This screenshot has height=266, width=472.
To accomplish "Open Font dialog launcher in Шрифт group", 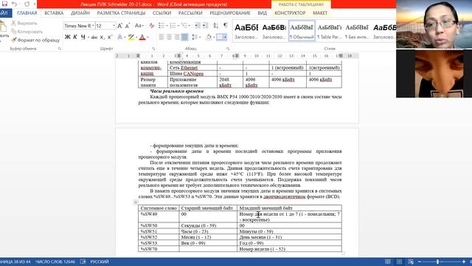I will [x=153, y=49].
